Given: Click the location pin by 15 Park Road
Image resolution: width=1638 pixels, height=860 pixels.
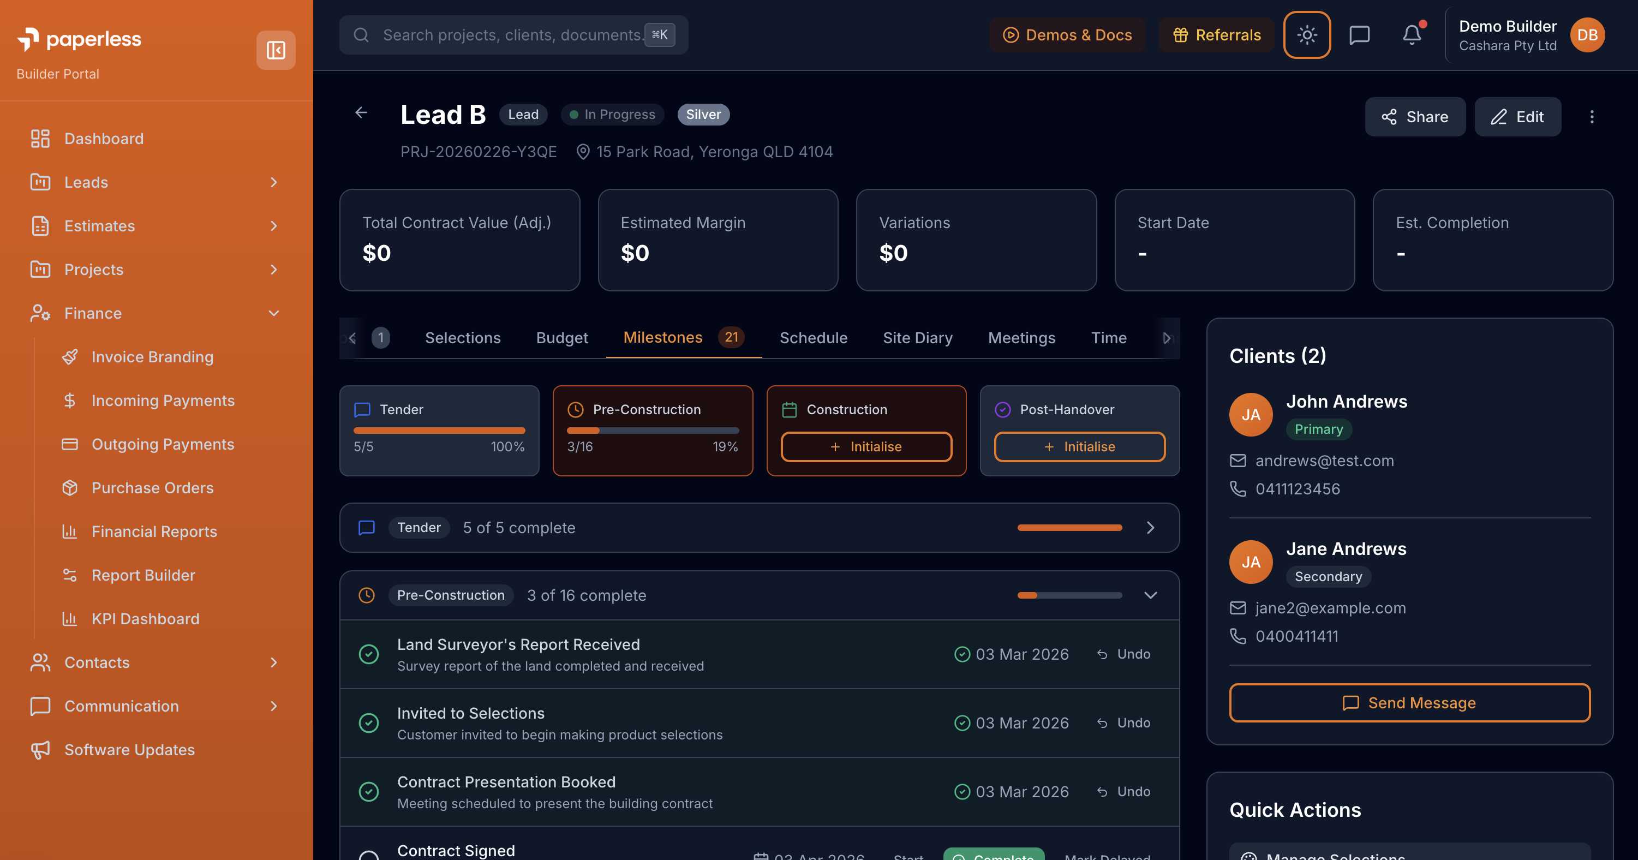Looking at the screenshot, I should 582,152.
